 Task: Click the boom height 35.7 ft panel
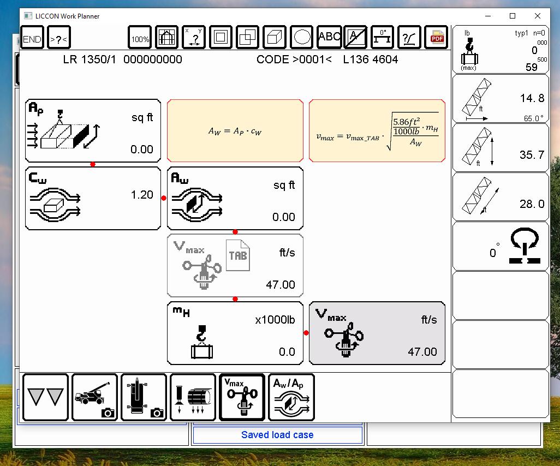click(501, 148)
